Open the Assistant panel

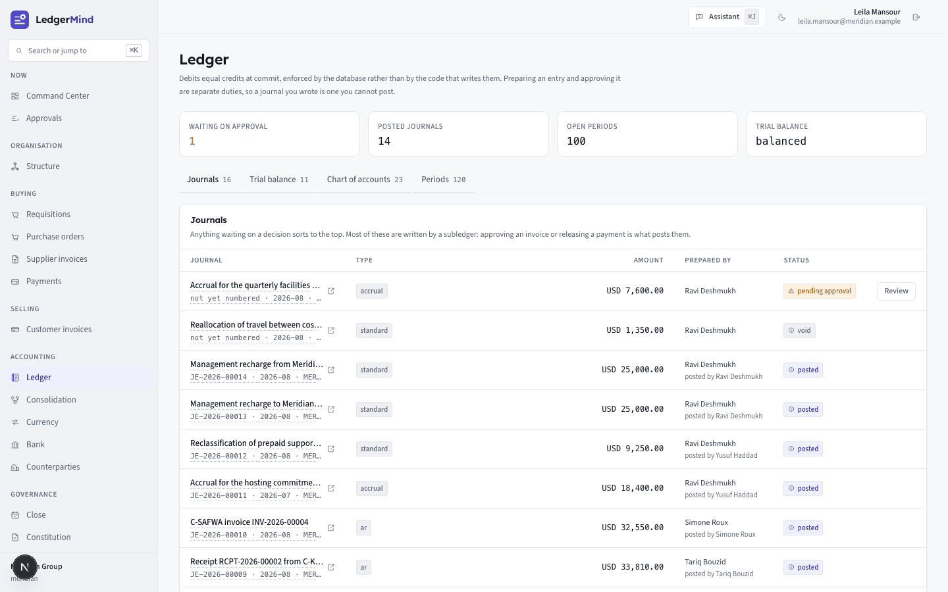click(727, 17)
